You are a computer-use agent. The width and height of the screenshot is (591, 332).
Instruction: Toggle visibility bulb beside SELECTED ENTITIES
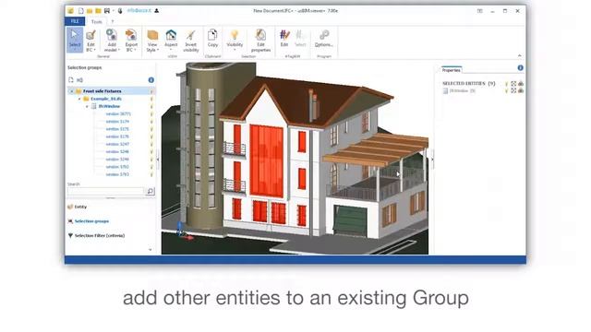click(507, 84)
